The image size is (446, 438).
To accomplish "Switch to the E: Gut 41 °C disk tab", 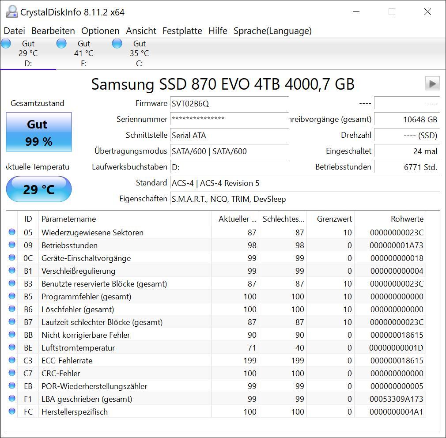I will coord(83,53).
